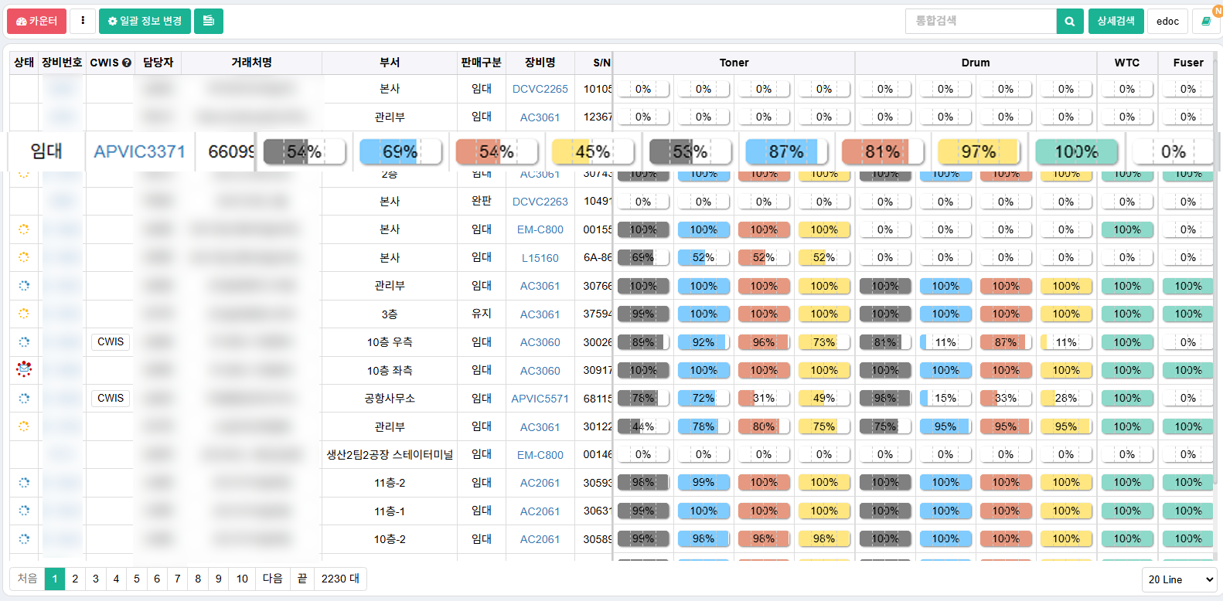Click the 통합검색 search input field
Image resolution: width=1223 pixels, height=601 pixels.
(980, 21)
